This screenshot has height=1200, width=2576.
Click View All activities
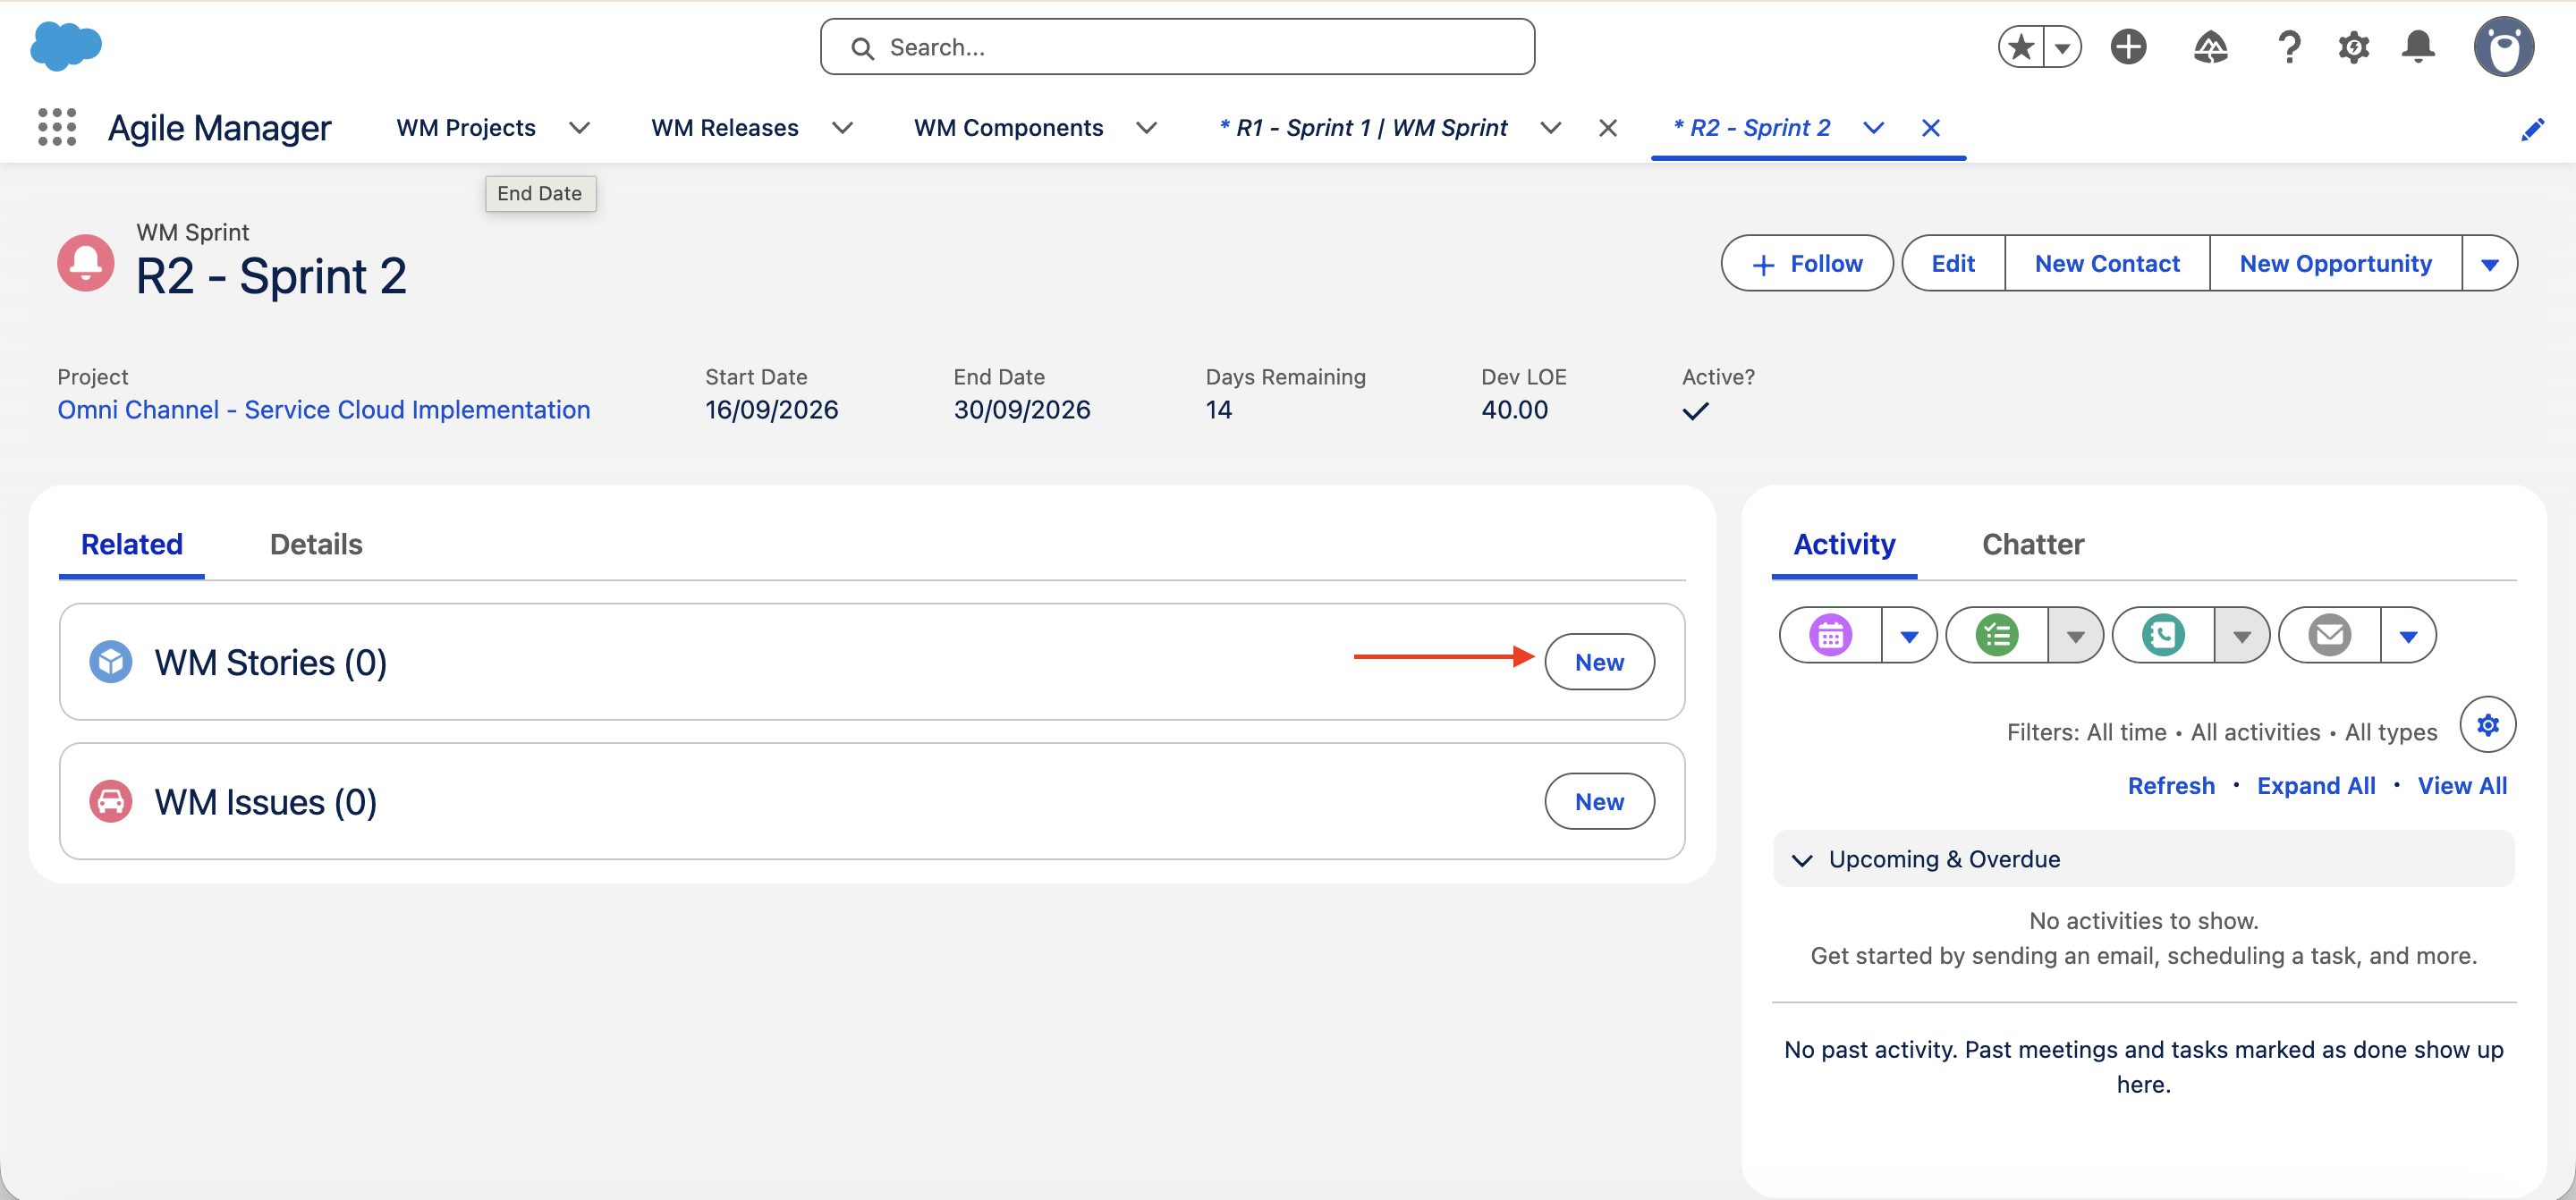click(x=2462, y=786)
